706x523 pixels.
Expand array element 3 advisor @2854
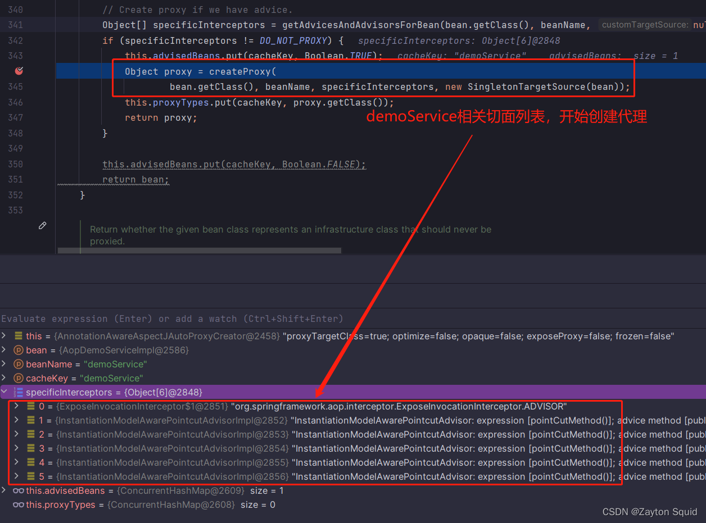click(16, 448)
